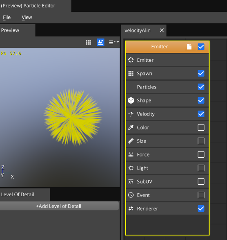
Task: Enable the Color module checkbox
Action: [201, 127]
